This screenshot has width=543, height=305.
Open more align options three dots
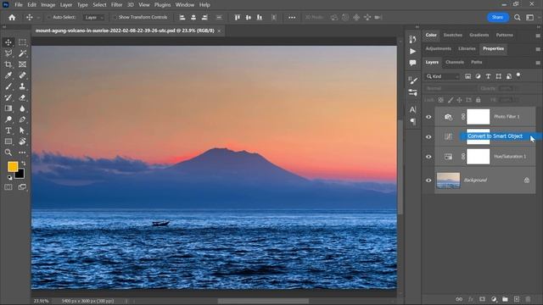292,17
